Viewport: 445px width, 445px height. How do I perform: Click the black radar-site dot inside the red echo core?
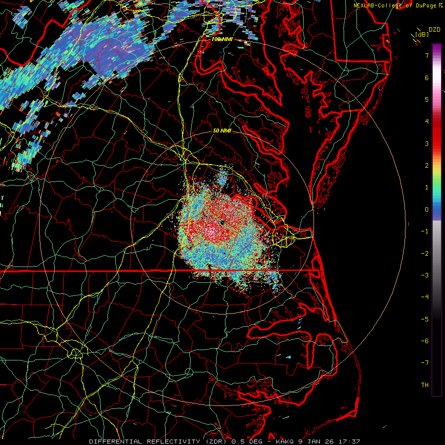(x=222, y=223)
